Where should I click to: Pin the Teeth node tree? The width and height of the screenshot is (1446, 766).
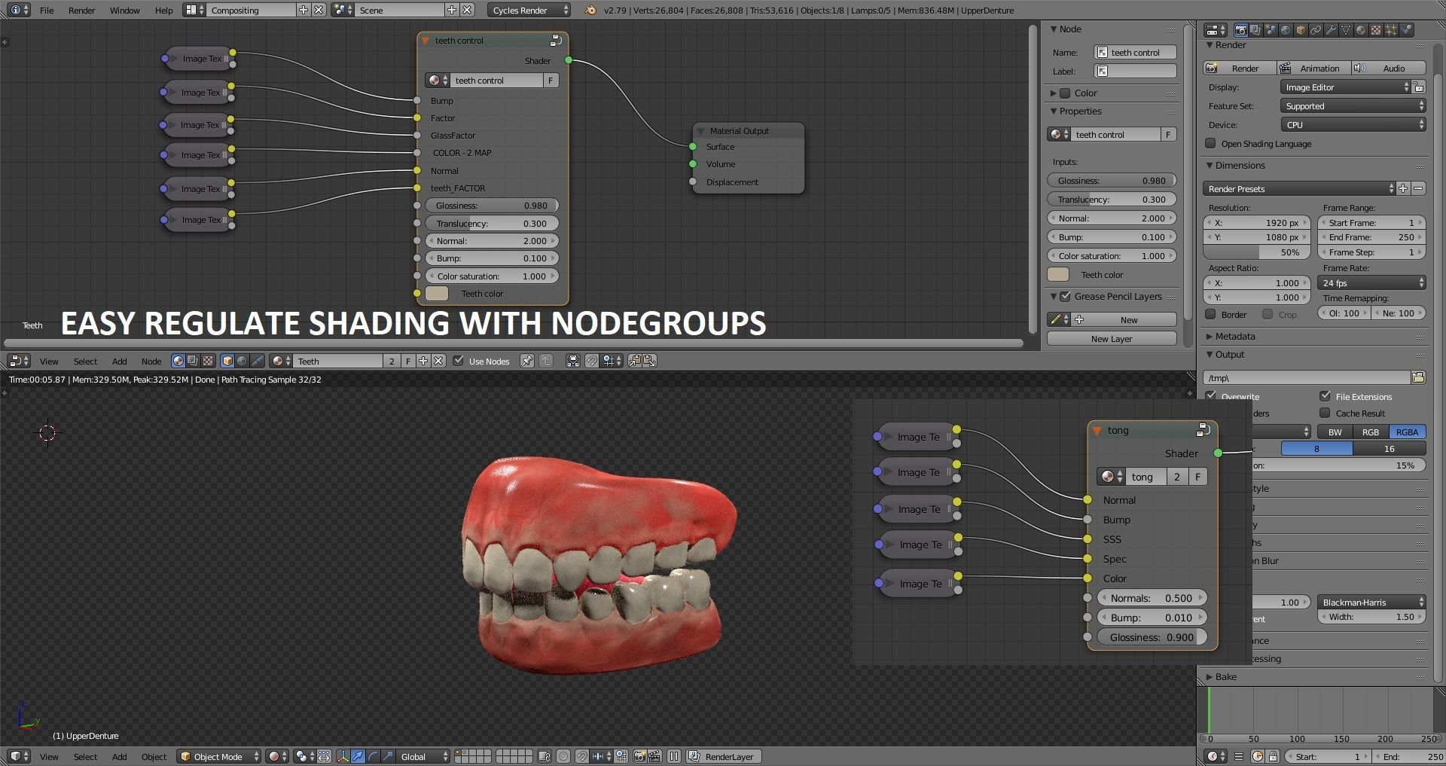tap(527, 361)
